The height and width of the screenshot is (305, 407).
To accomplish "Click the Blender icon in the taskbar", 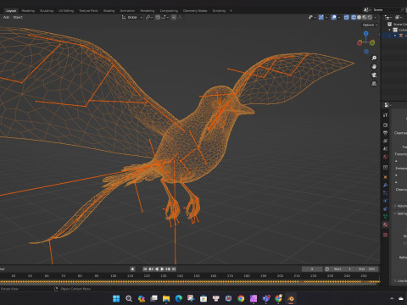I will point(291,298).
